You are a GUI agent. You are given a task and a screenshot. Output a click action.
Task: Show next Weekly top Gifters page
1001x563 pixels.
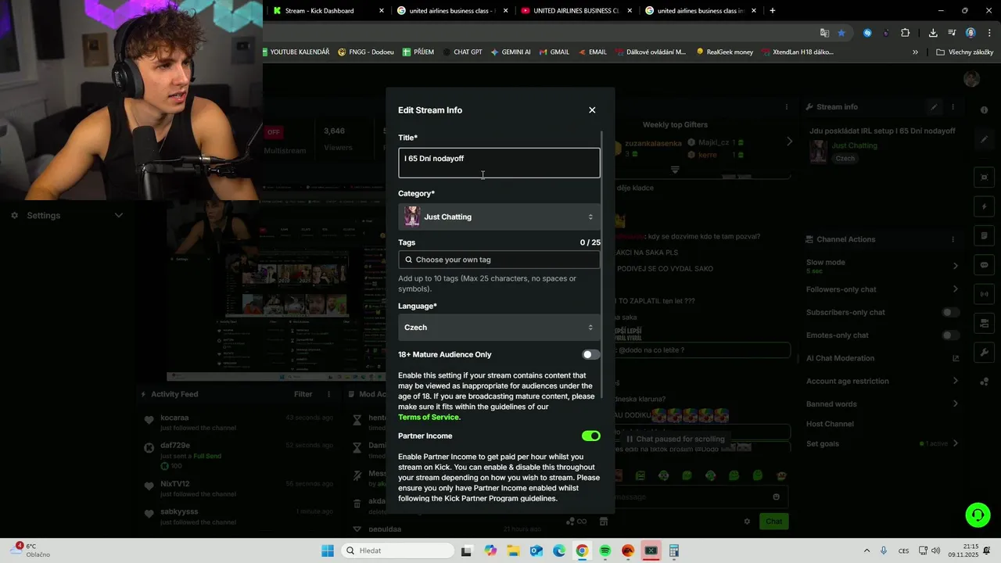point(789,142)
